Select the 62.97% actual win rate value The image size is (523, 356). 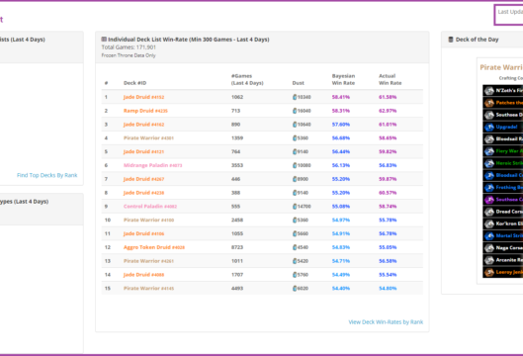click(x=388, y=111)
